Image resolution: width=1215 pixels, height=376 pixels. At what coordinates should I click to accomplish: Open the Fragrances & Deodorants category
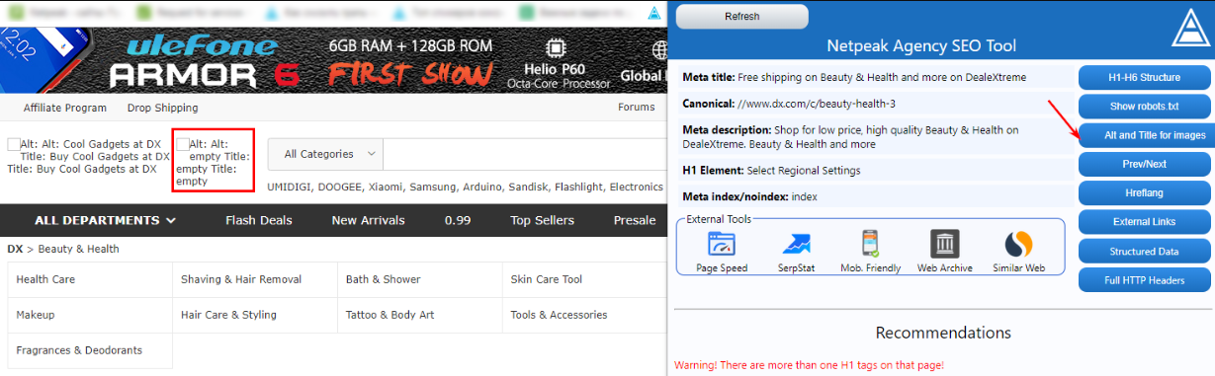click(79, 350)
